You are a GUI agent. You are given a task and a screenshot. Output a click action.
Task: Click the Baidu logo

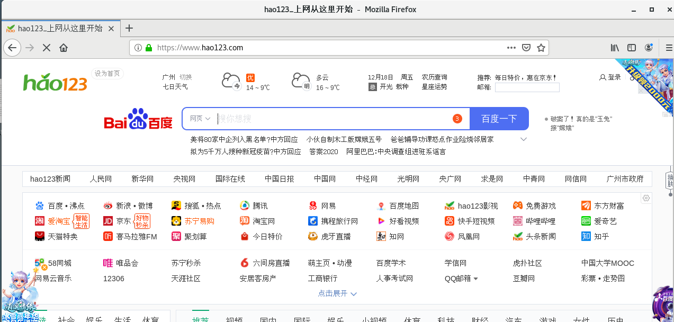coord(138,120)
